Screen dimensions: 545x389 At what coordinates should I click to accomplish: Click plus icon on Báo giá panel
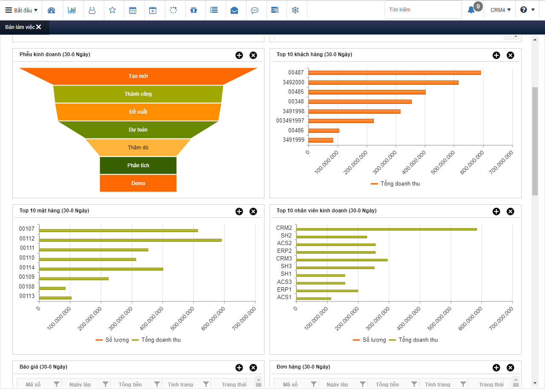(x=239, y=368)
